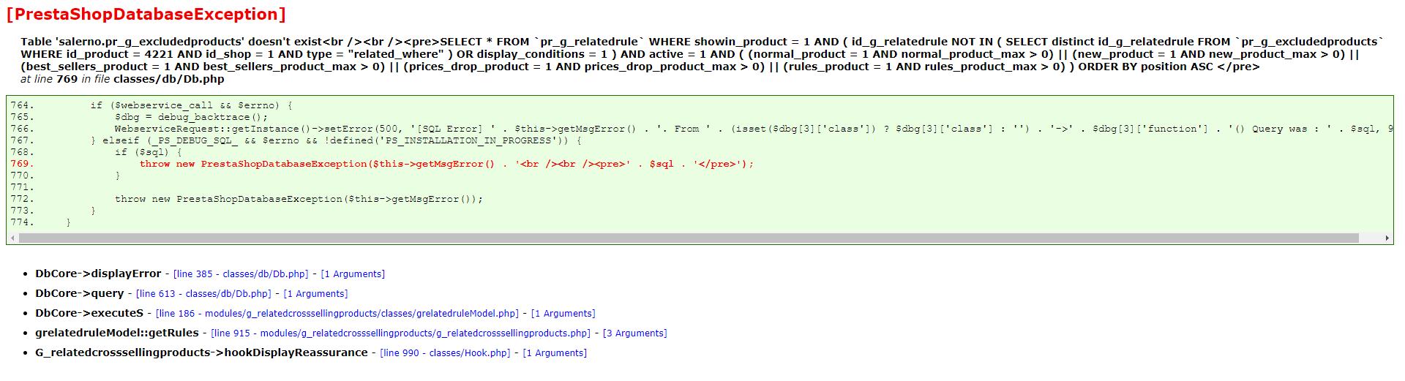Click code line 764 'if ($webservice_call && $errno)'
The width and height of the screenshot is (1405, 381).
[x=192, y=105]
